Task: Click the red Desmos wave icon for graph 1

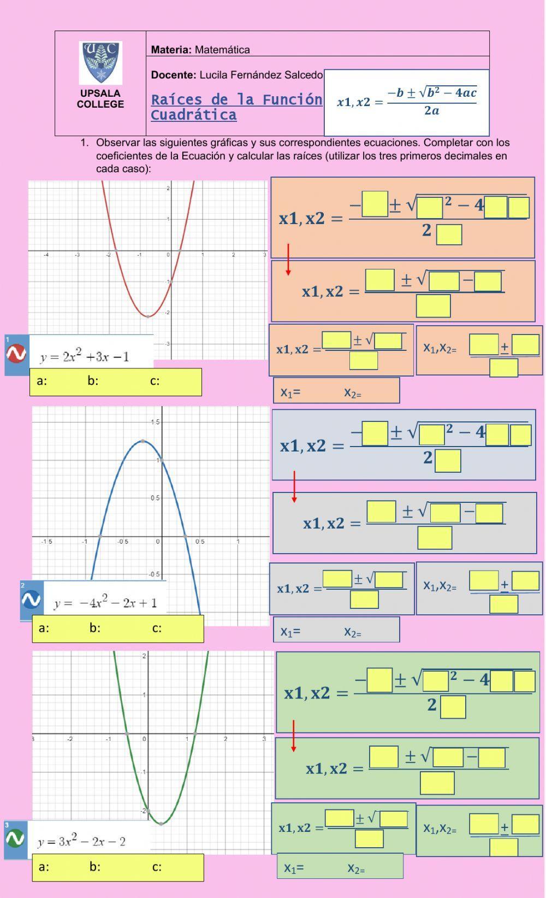Action: pyautogui.click(x=16, y=354)
